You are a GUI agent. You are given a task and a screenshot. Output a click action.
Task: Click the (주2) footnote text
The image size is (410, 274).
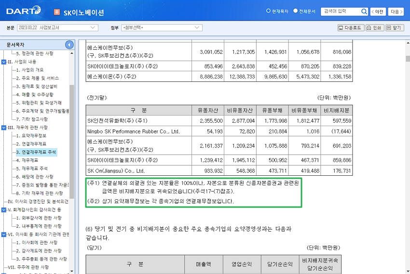160,201
